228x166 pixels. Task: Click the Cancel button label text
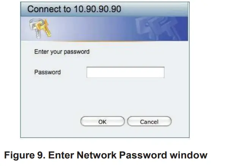(149, 122)
